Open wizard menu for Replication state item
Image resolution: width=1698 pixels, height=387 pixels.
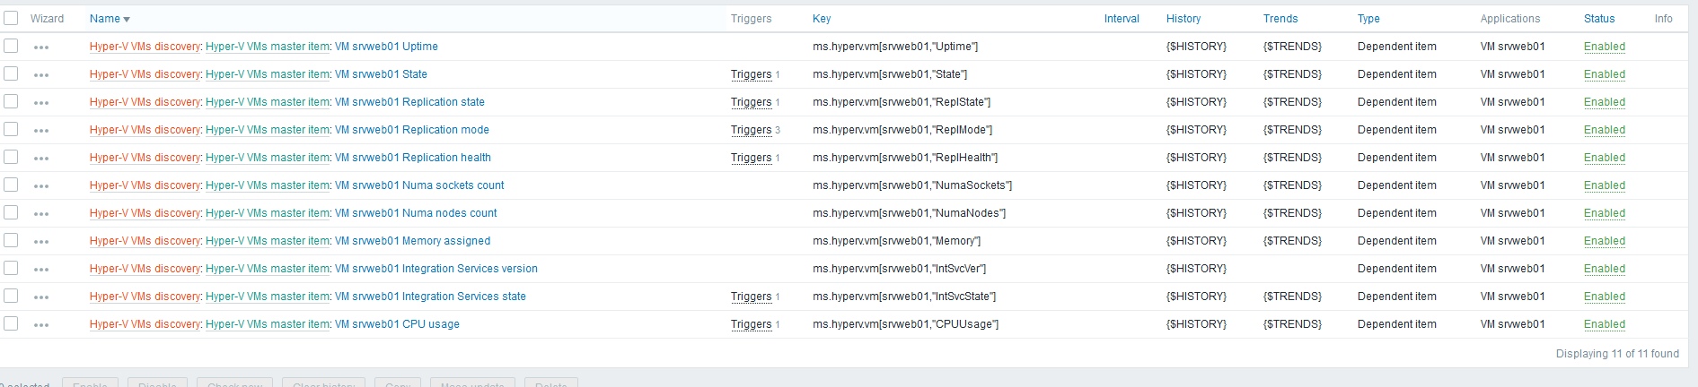point(41,103)
